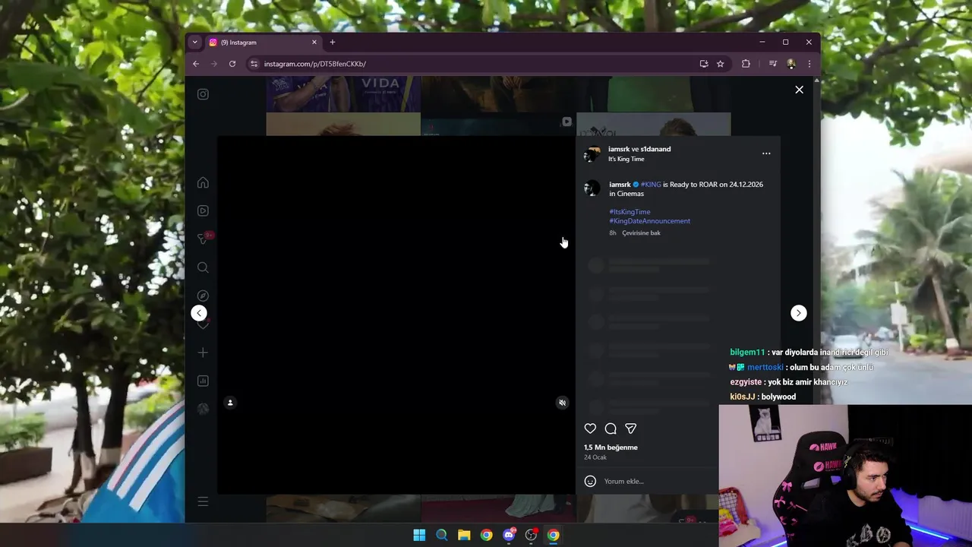Open s1danand profile from post header
Screen dimensions: 972x547
click(x=655, y=149)
